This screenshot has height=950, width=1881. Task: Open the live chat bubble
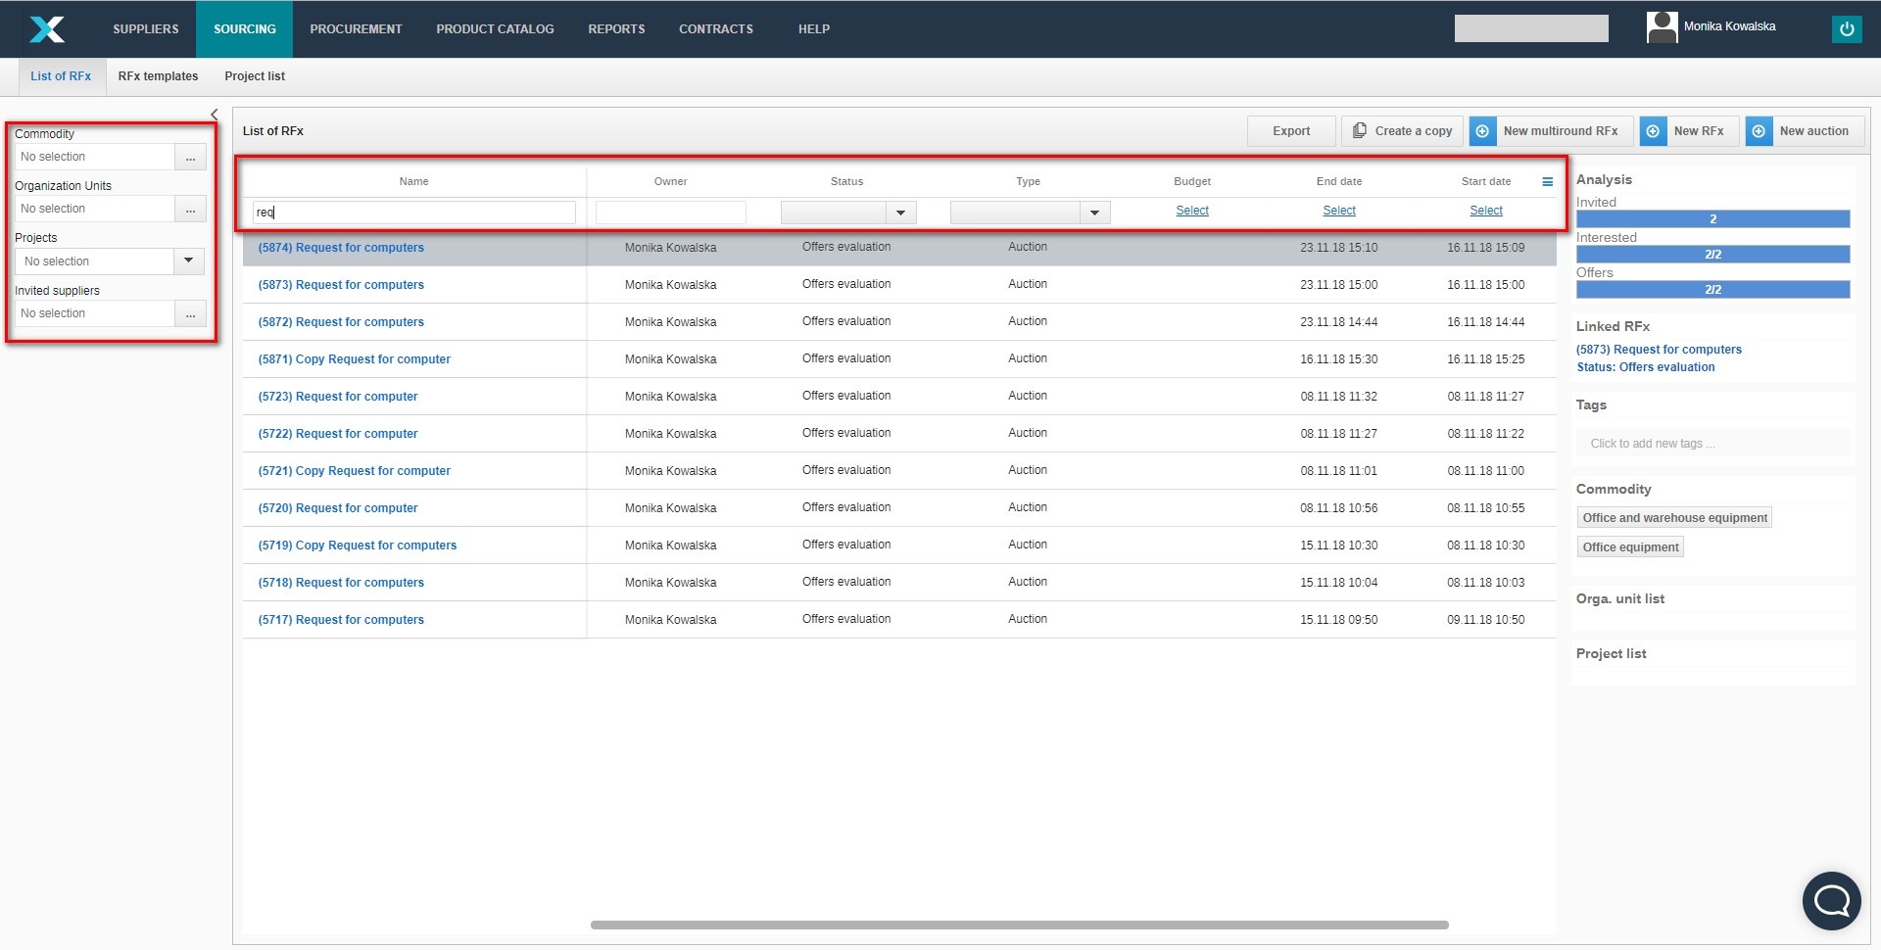tap(1830, 900)
